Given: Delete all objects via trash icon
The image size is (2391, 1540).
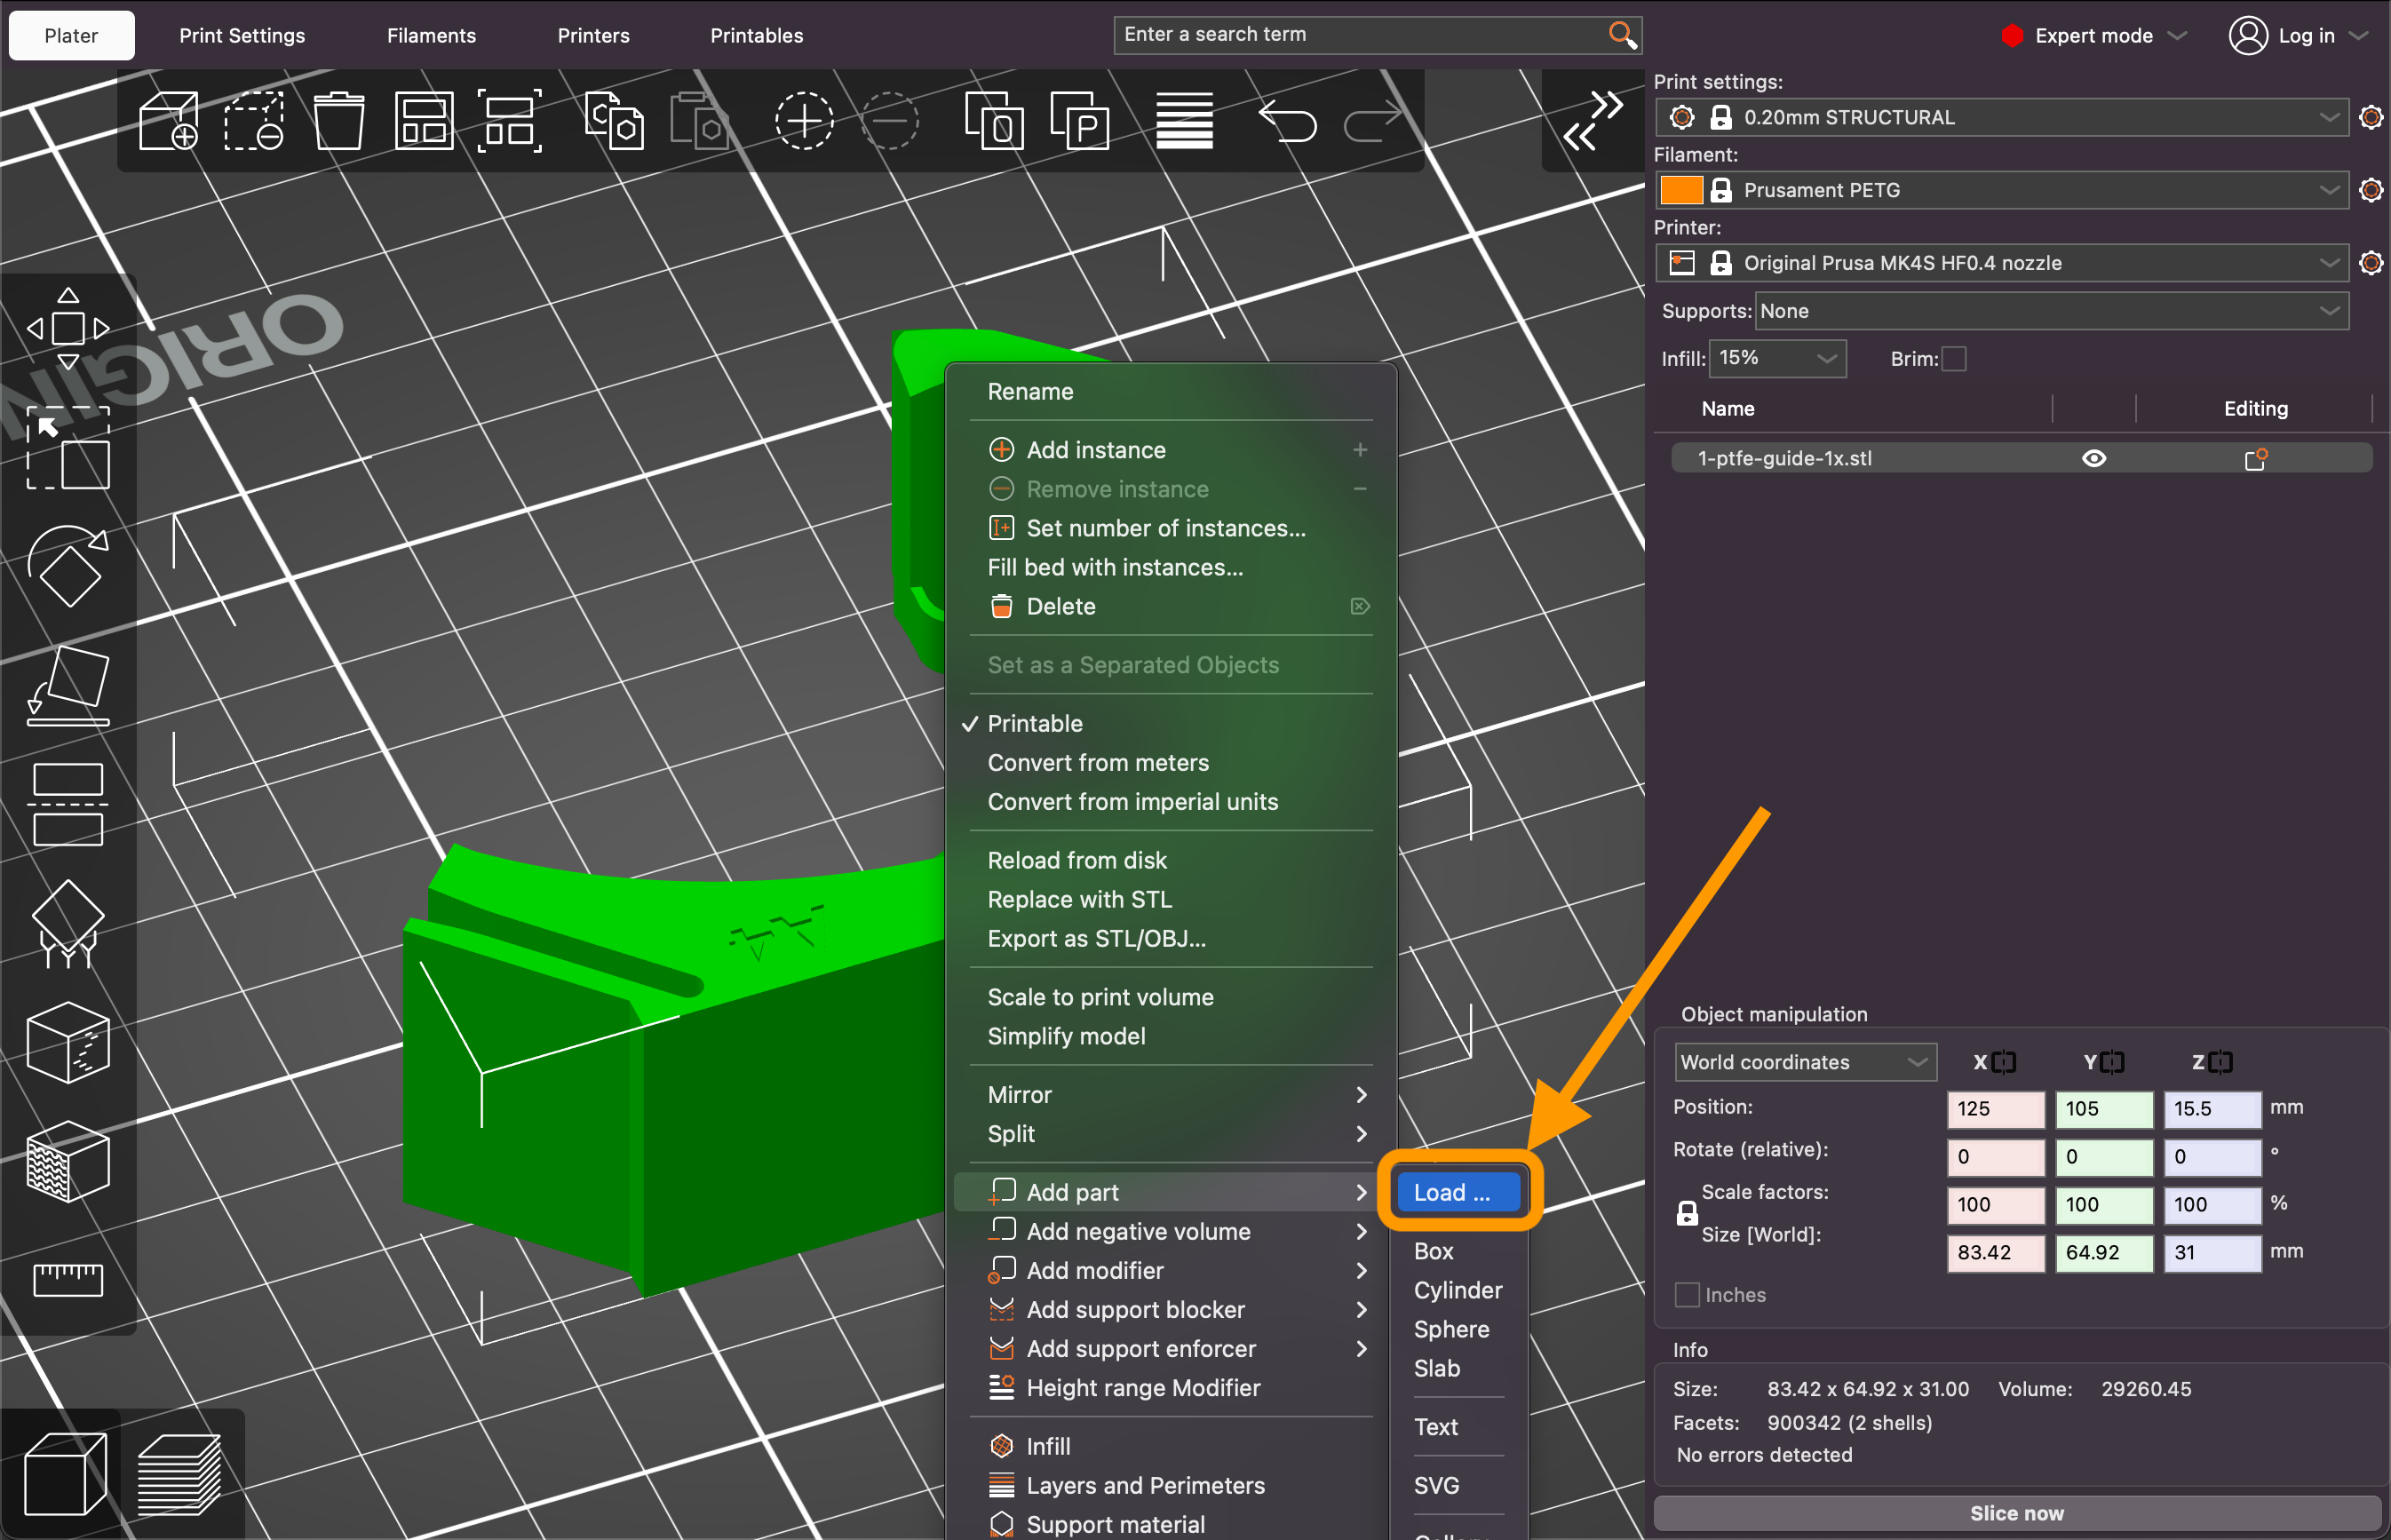Looking at the screenshot, I should pyautogui.click(x=339, y=120).
